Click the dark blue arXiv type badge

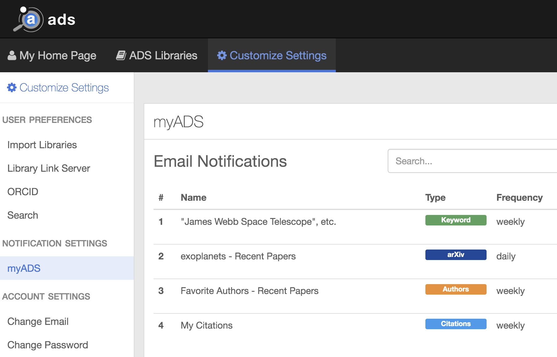tap(456, 255)
